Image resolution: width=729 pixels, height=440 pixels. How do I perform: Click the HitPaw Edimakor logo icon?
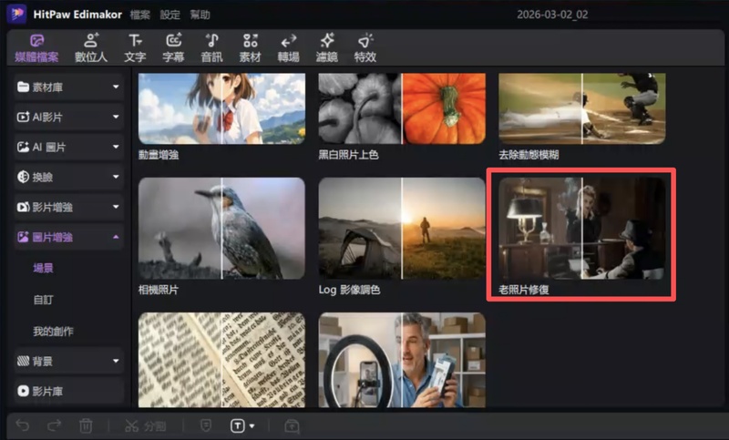pyautogui.click(x=17, y=14)
